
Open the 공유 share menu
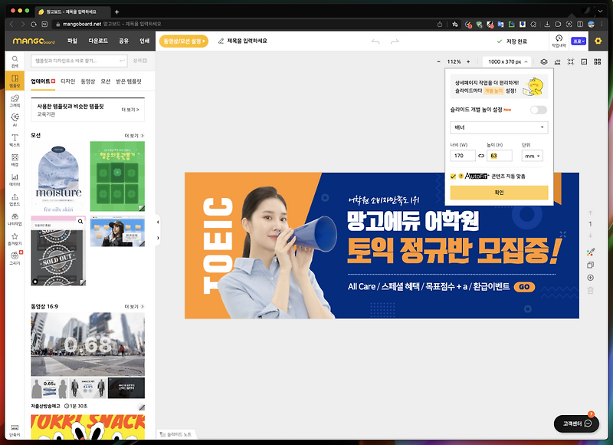(123, 41)
